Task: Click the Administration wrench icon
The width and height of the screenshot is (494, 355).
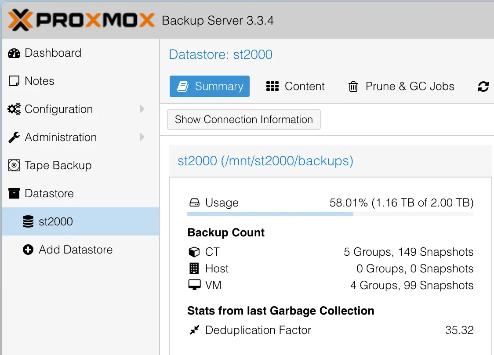Action: click(14, 137)
